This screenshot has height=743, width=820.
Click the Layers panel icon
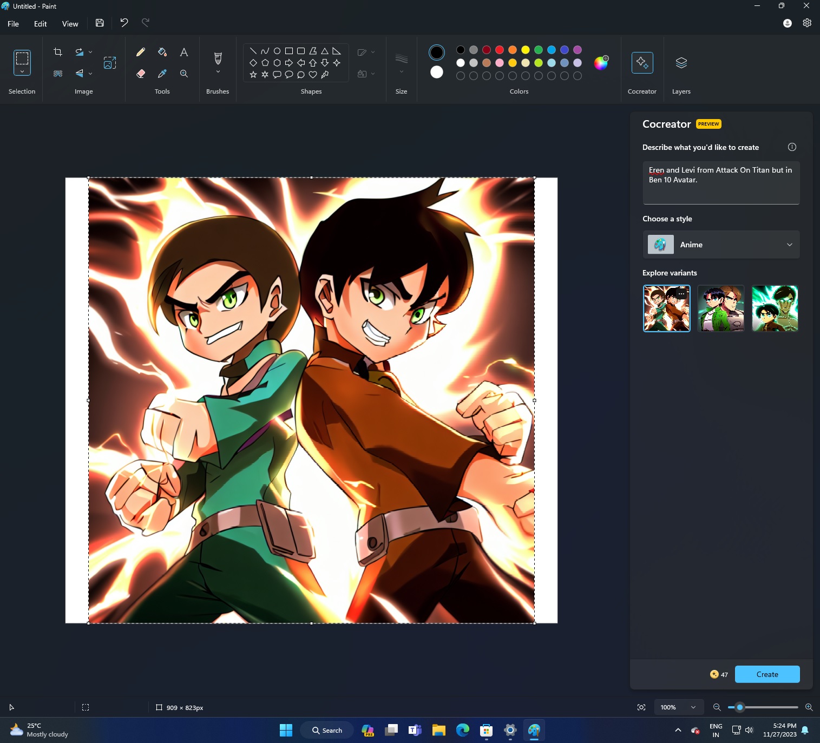pyautogui.click(x=680, y=63)
